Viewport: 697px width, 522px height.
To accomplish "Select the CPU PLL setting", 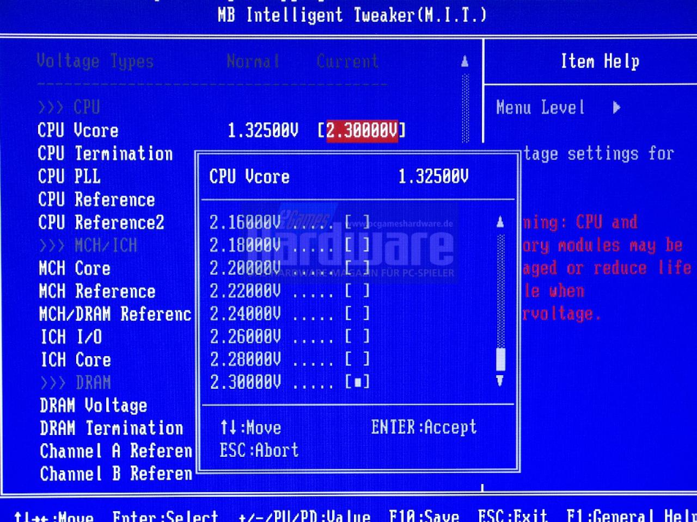I will 69,176.
